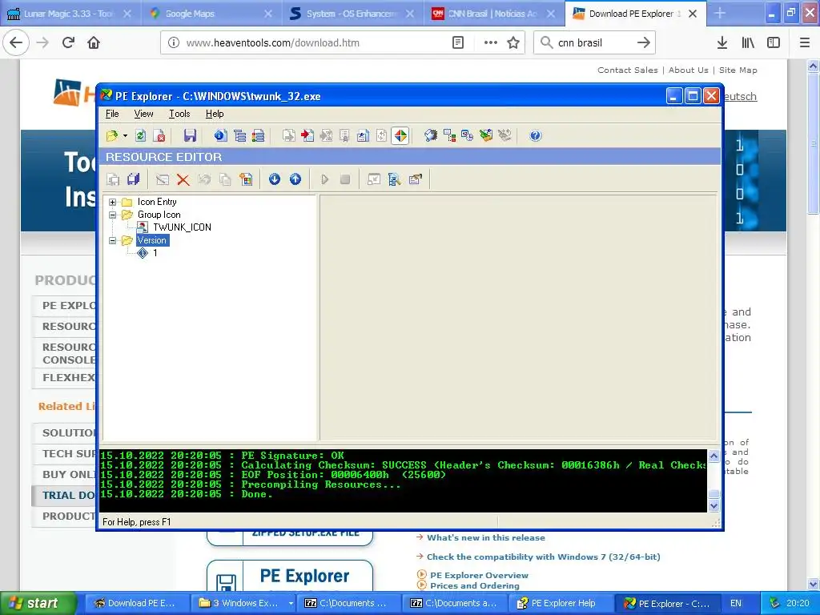
Task: Switch to the Lunar Magic 3.33 browser tab
Action: [x=70, y=14]
